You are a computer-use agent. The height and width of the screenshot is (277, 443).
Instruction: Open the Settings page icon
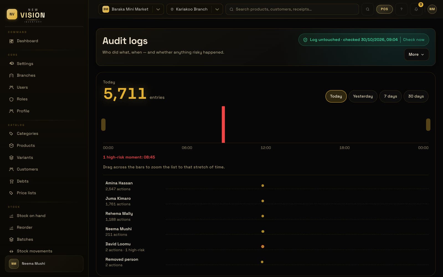(11, 63)
